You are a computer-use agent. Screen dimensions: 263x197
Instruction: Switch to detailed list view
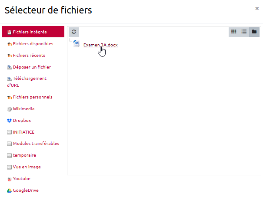tap(244, 32)
